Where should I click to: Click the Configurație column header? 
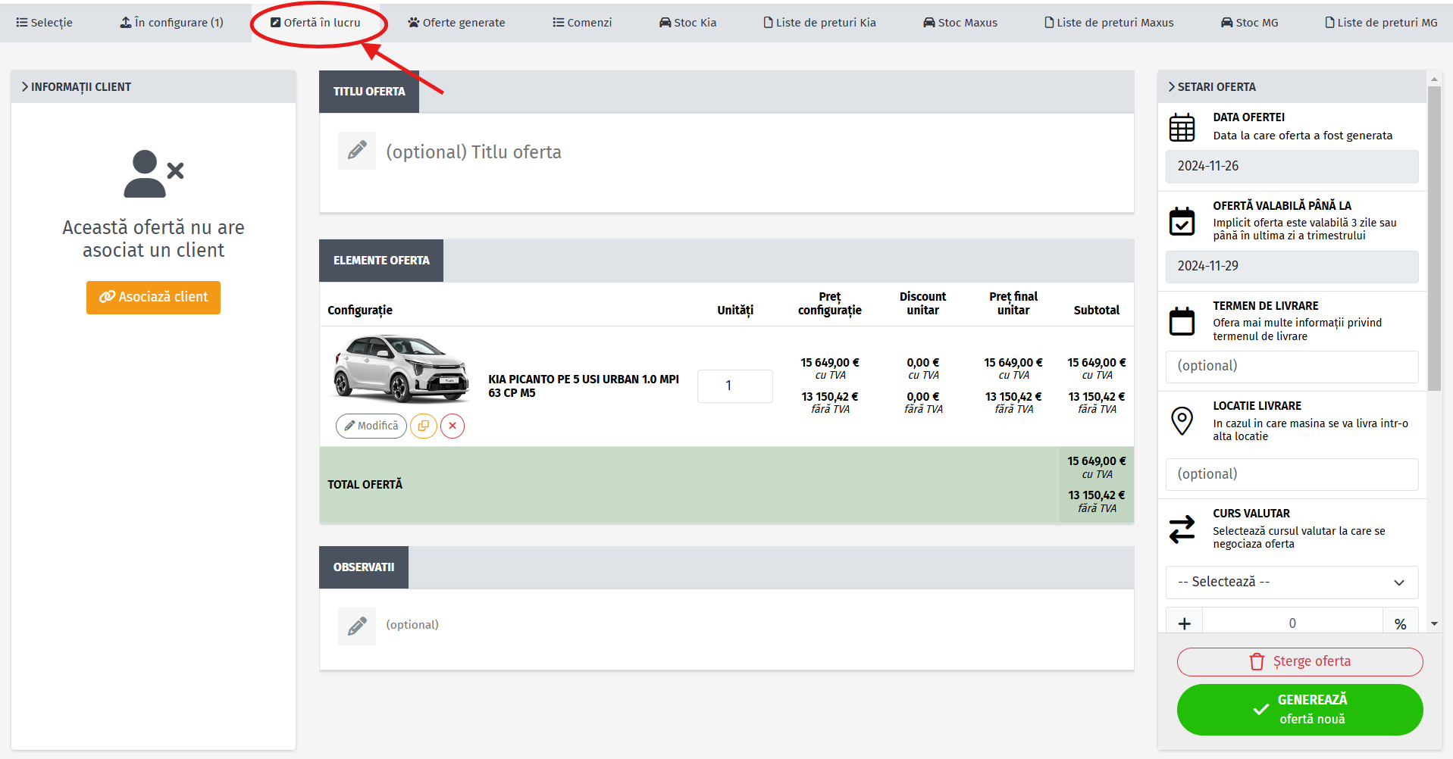coord(360,310)
